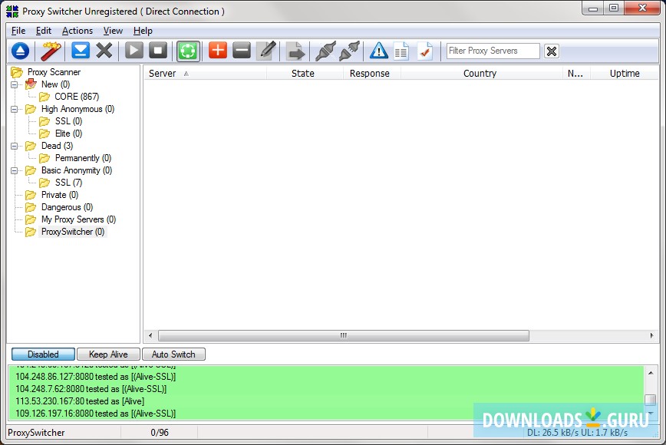Click the log line for 104.248.7.62:8080

pos(91,389)
